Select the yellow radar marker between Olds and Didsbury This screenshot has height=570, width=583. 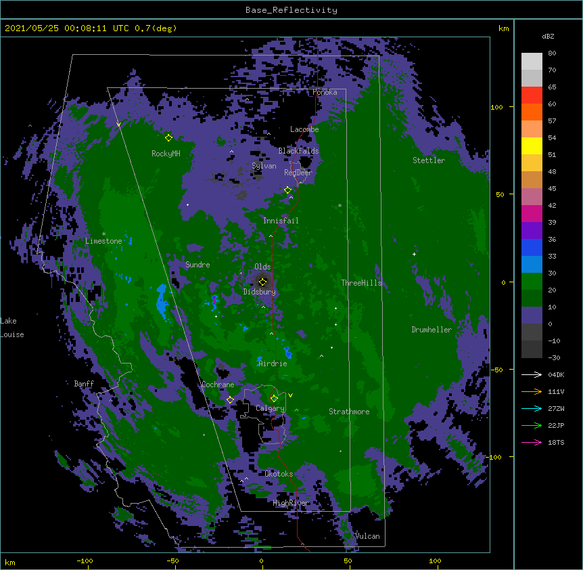point(262,282)
